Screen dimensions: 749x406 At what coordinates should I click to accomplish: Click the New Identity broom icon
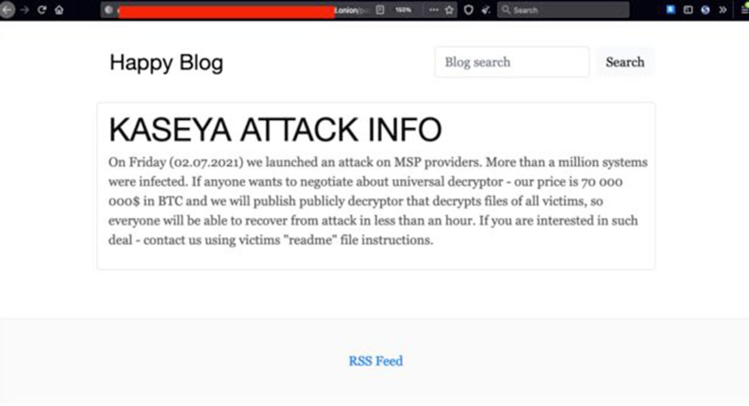(x=486, y=10)
